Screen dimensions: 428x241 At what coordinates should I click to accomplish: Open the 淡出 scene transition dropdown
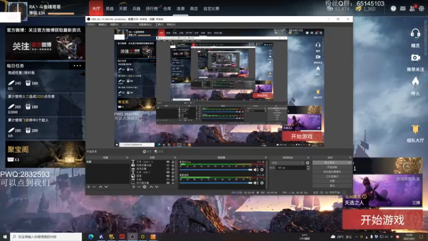[x=287, y=163]
